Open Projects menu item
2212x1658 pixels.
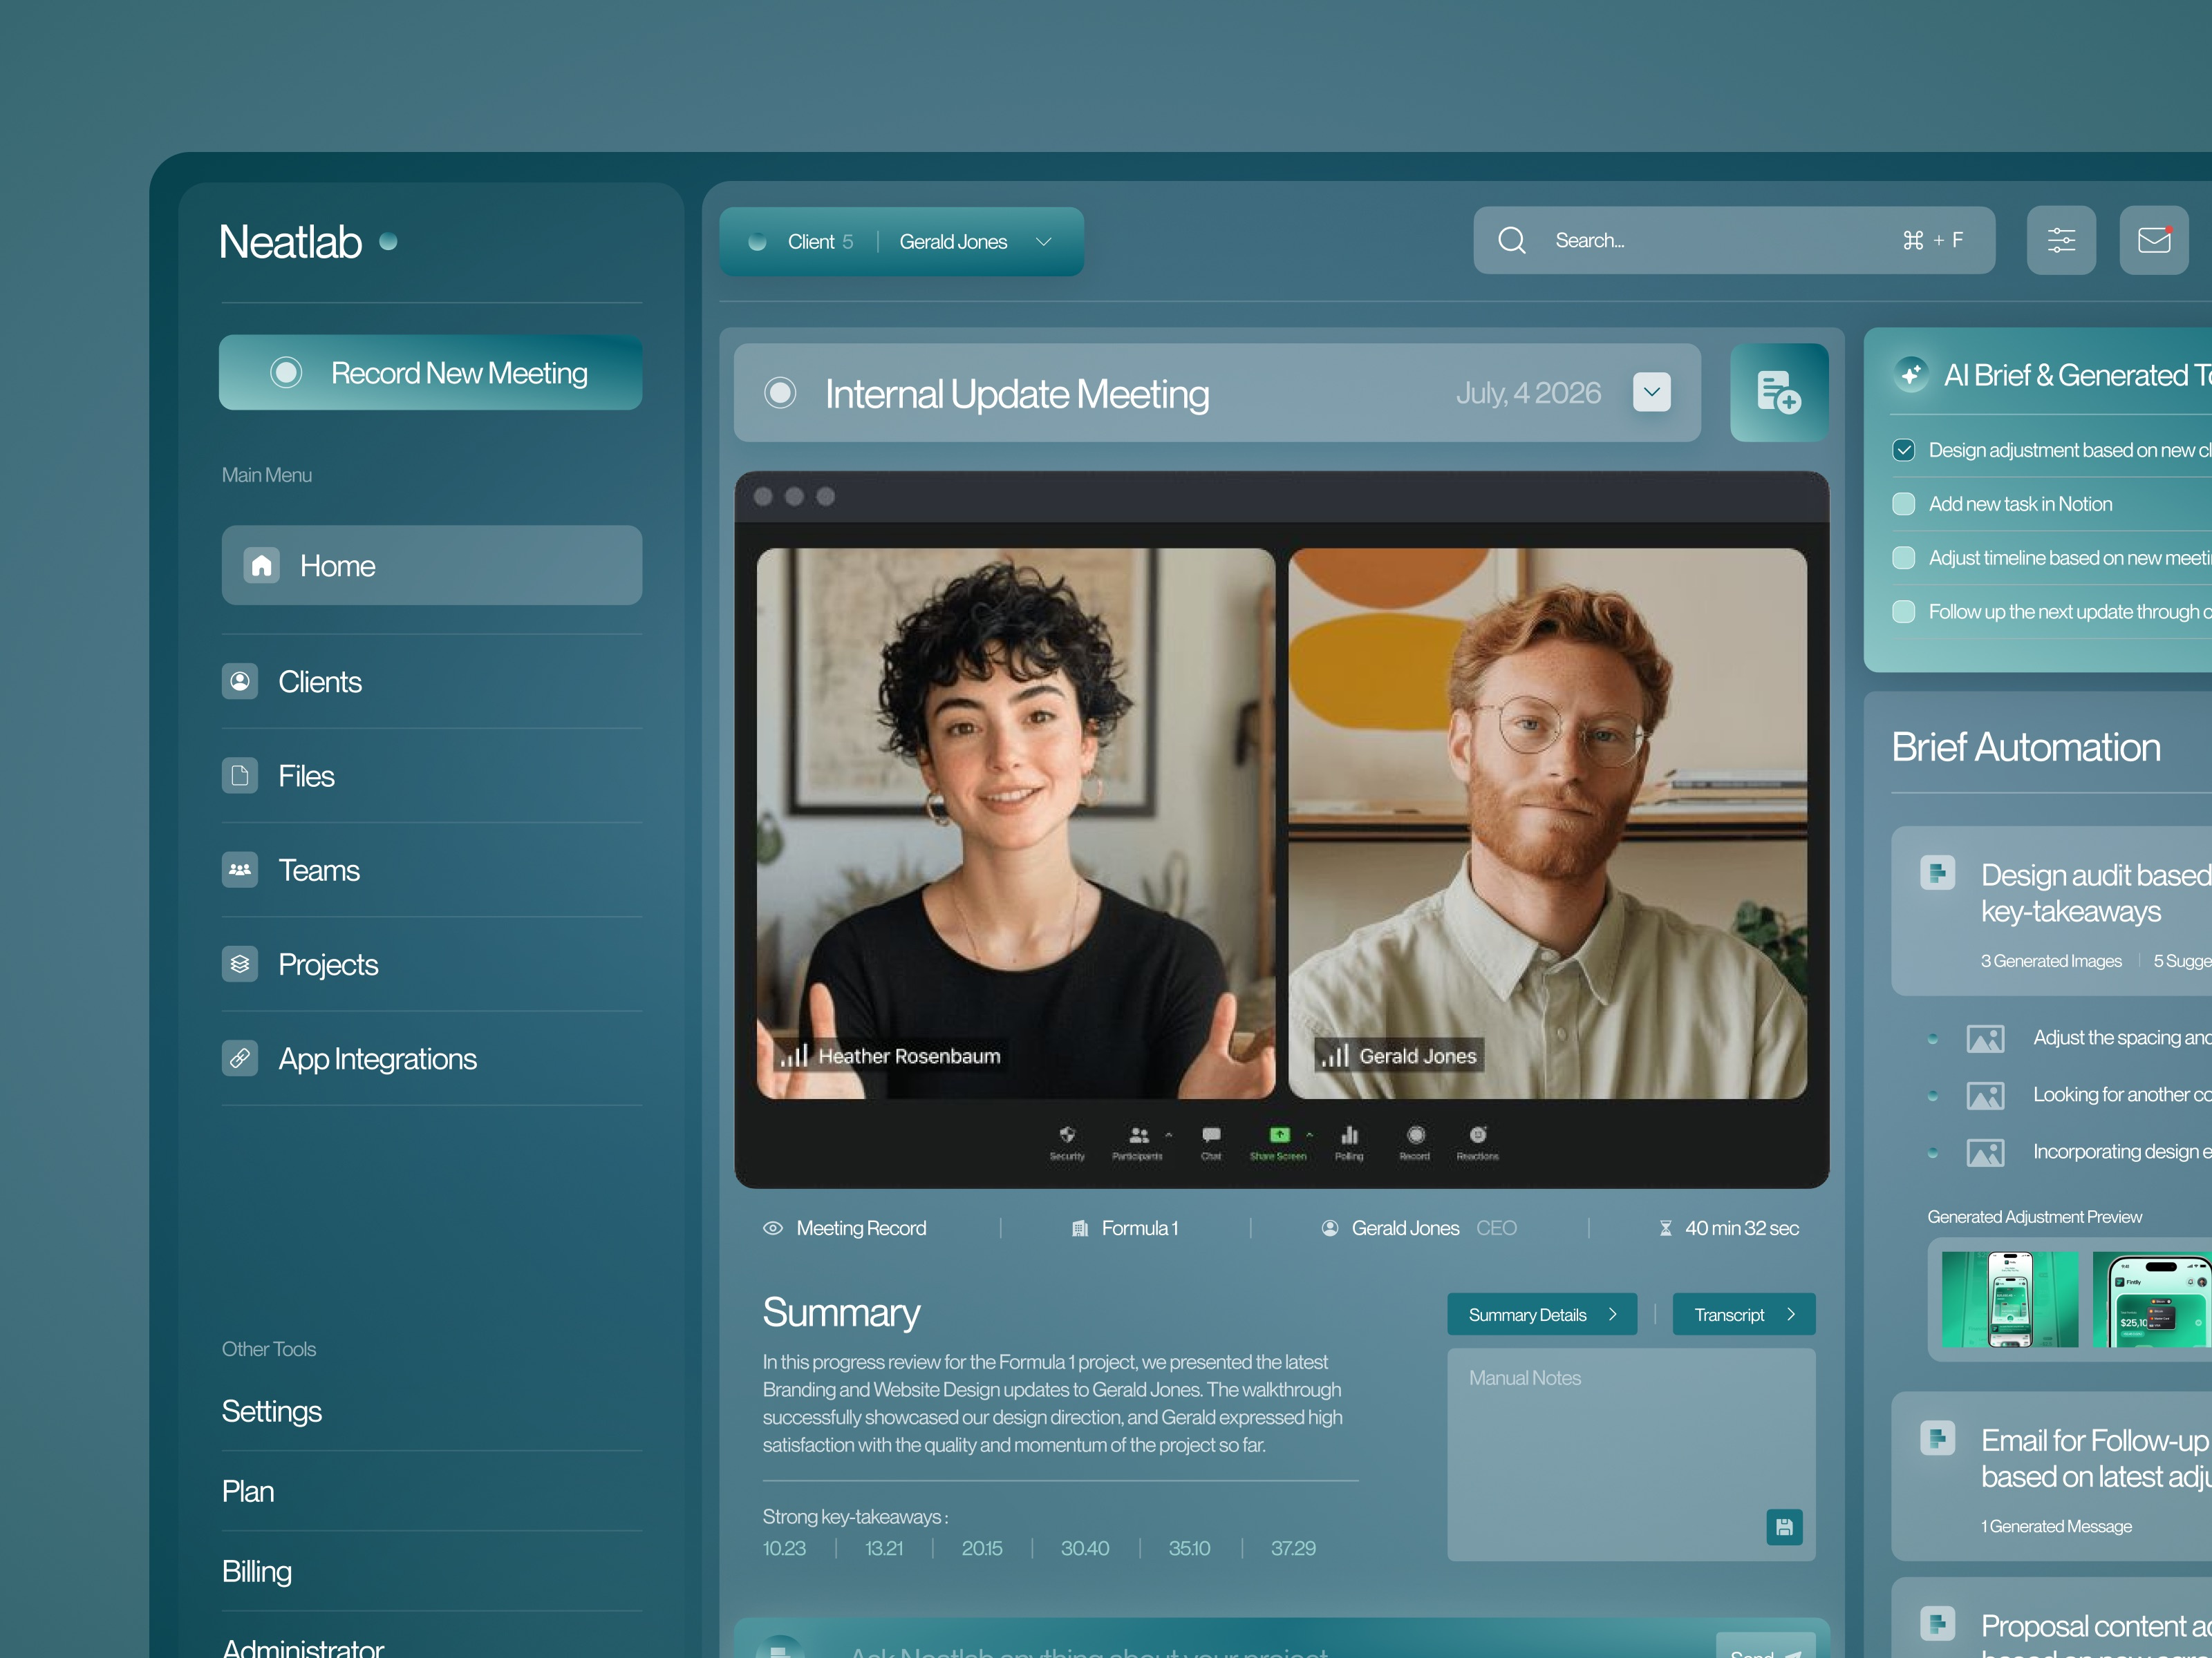click(432, 964)
